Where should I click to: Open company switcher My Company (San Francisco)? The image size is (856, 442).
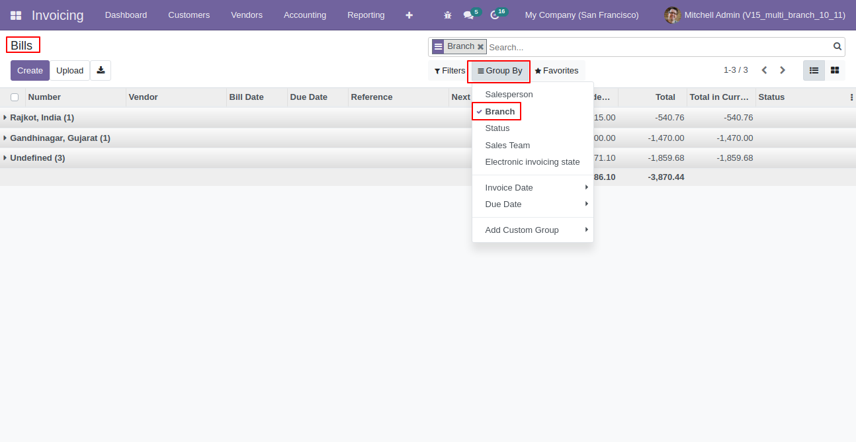[x=582, y=15]
